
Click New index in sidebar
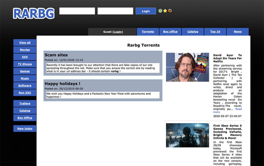(x=25, y=128)
